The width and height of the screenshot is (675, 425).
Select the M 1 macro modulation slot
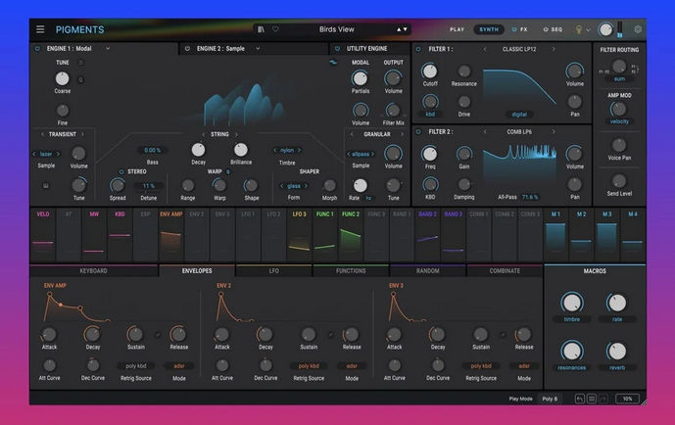coord(555,235)
